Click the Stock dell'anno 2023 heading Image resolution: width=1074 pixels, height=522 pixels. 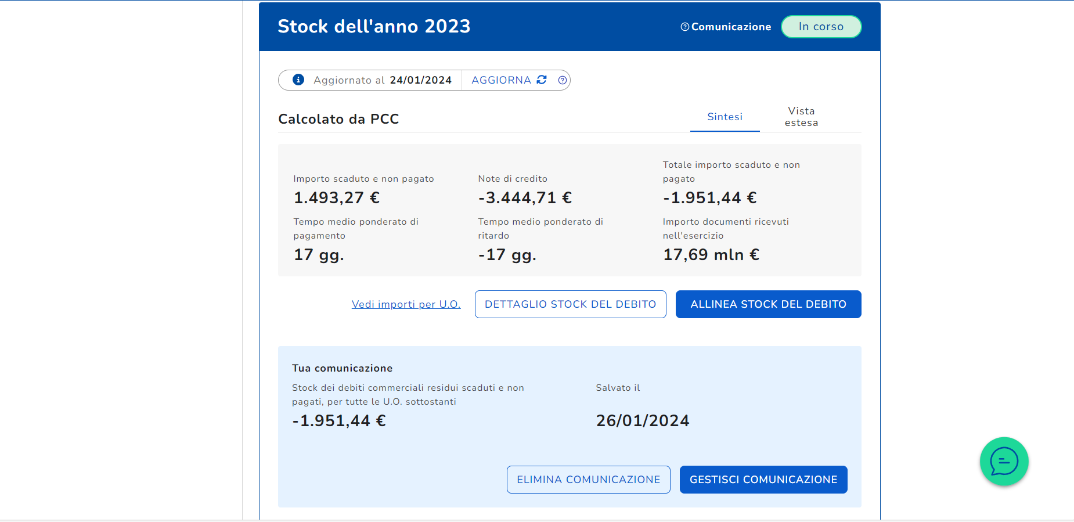point(374,27)
